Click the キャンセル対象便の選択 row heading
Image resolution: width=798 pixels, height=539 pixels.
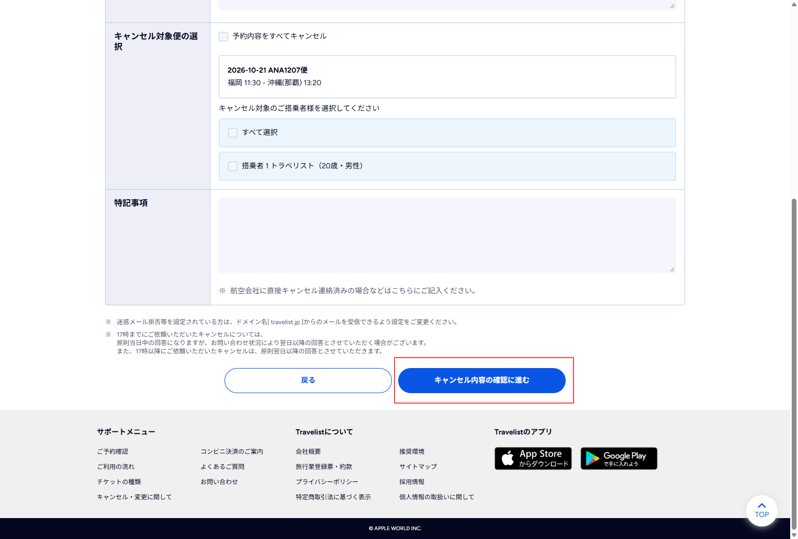point(156,41)
